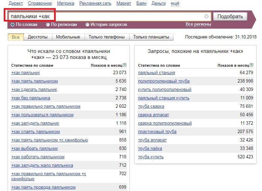Open the +как залудить паяльник query

35,123
